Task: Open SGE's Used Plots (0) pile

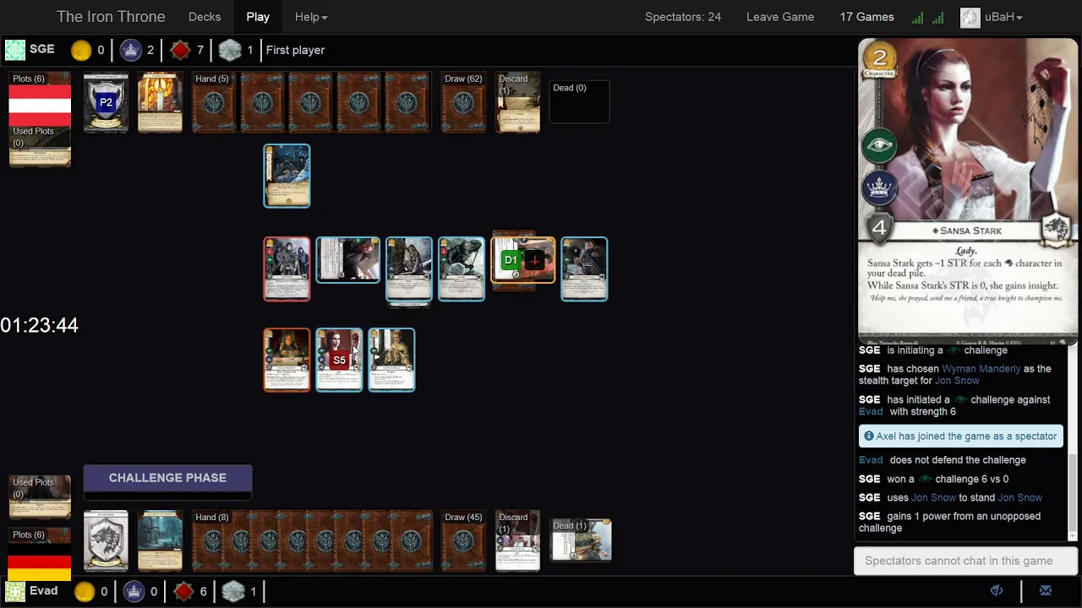Action: [40, 146]
